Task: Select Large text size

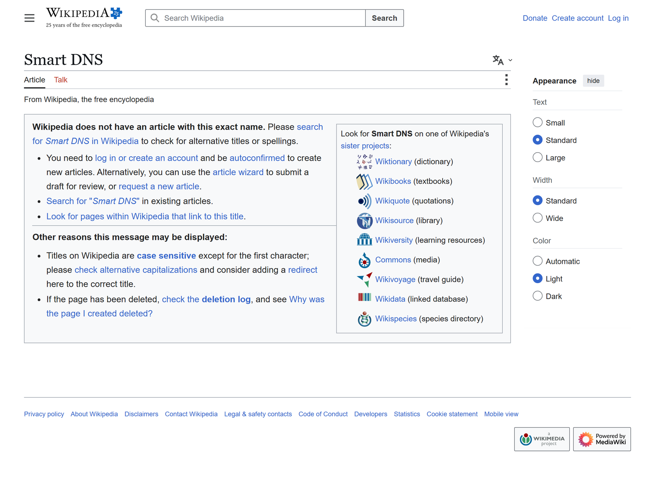Action: click(x=538, y=157)
